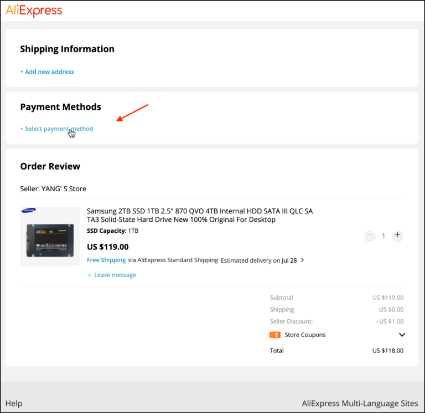Click the Total US $118.00 amount
The image size is (425, 413).
[x=387, y=350]
